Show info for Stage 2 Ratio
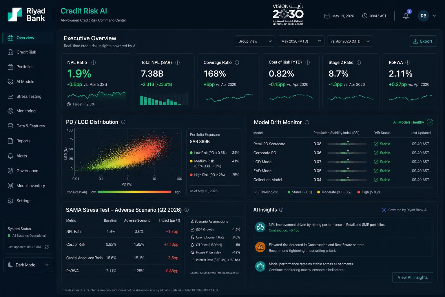This screenshot has height=297, width=445. point(359,62)
